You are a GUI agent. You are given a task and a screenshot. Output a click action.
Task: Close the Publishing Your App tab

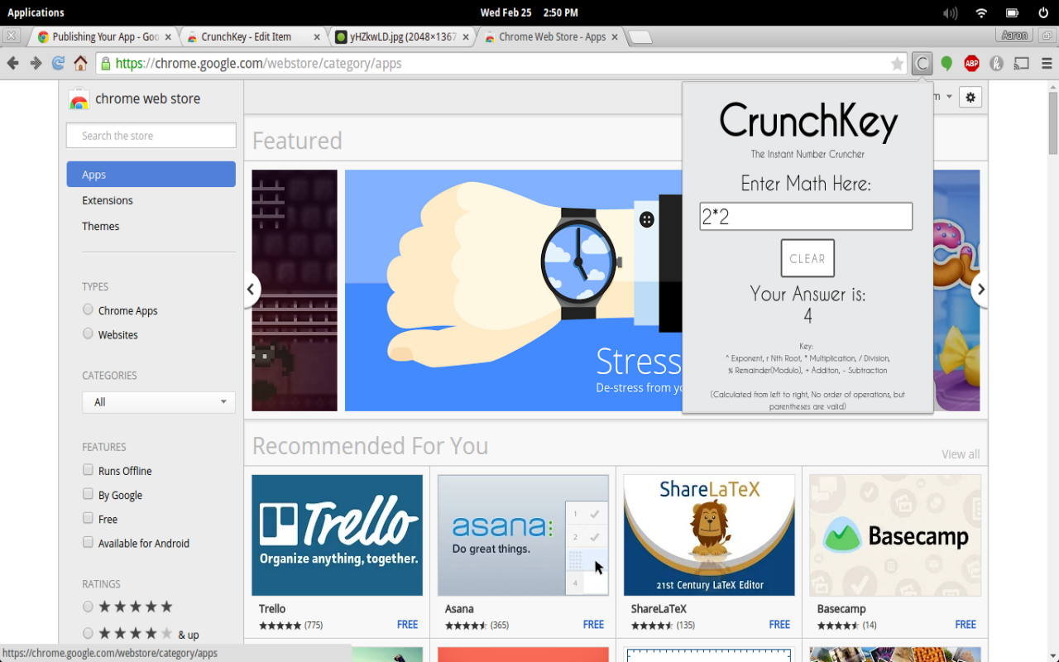[168, 37]
